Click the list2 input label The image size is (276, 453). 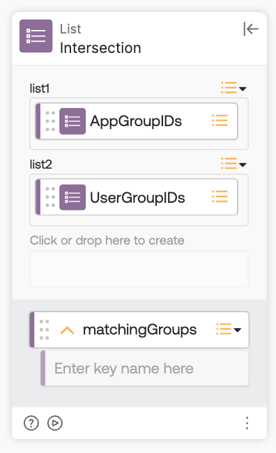pos(41,164)
